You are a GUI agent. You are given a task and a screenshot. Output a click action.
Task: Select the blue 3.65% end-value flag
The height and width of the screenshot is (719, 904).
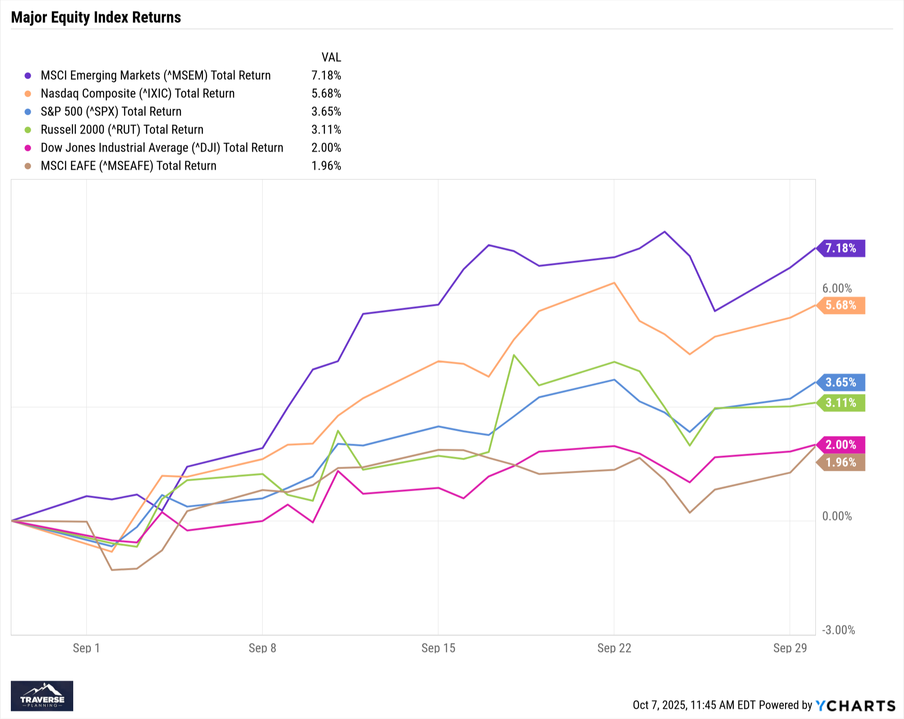(x=841, y=382)
